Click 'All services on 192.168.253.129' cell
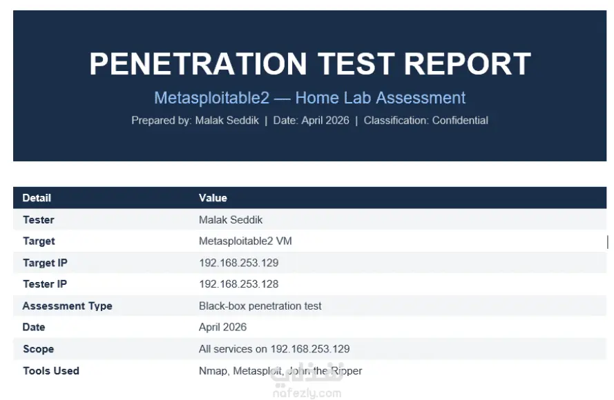614x400 pixels. click(274, 349)
